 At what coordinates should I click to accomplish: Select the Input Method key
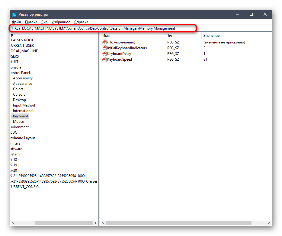click(x=24, y=105)
